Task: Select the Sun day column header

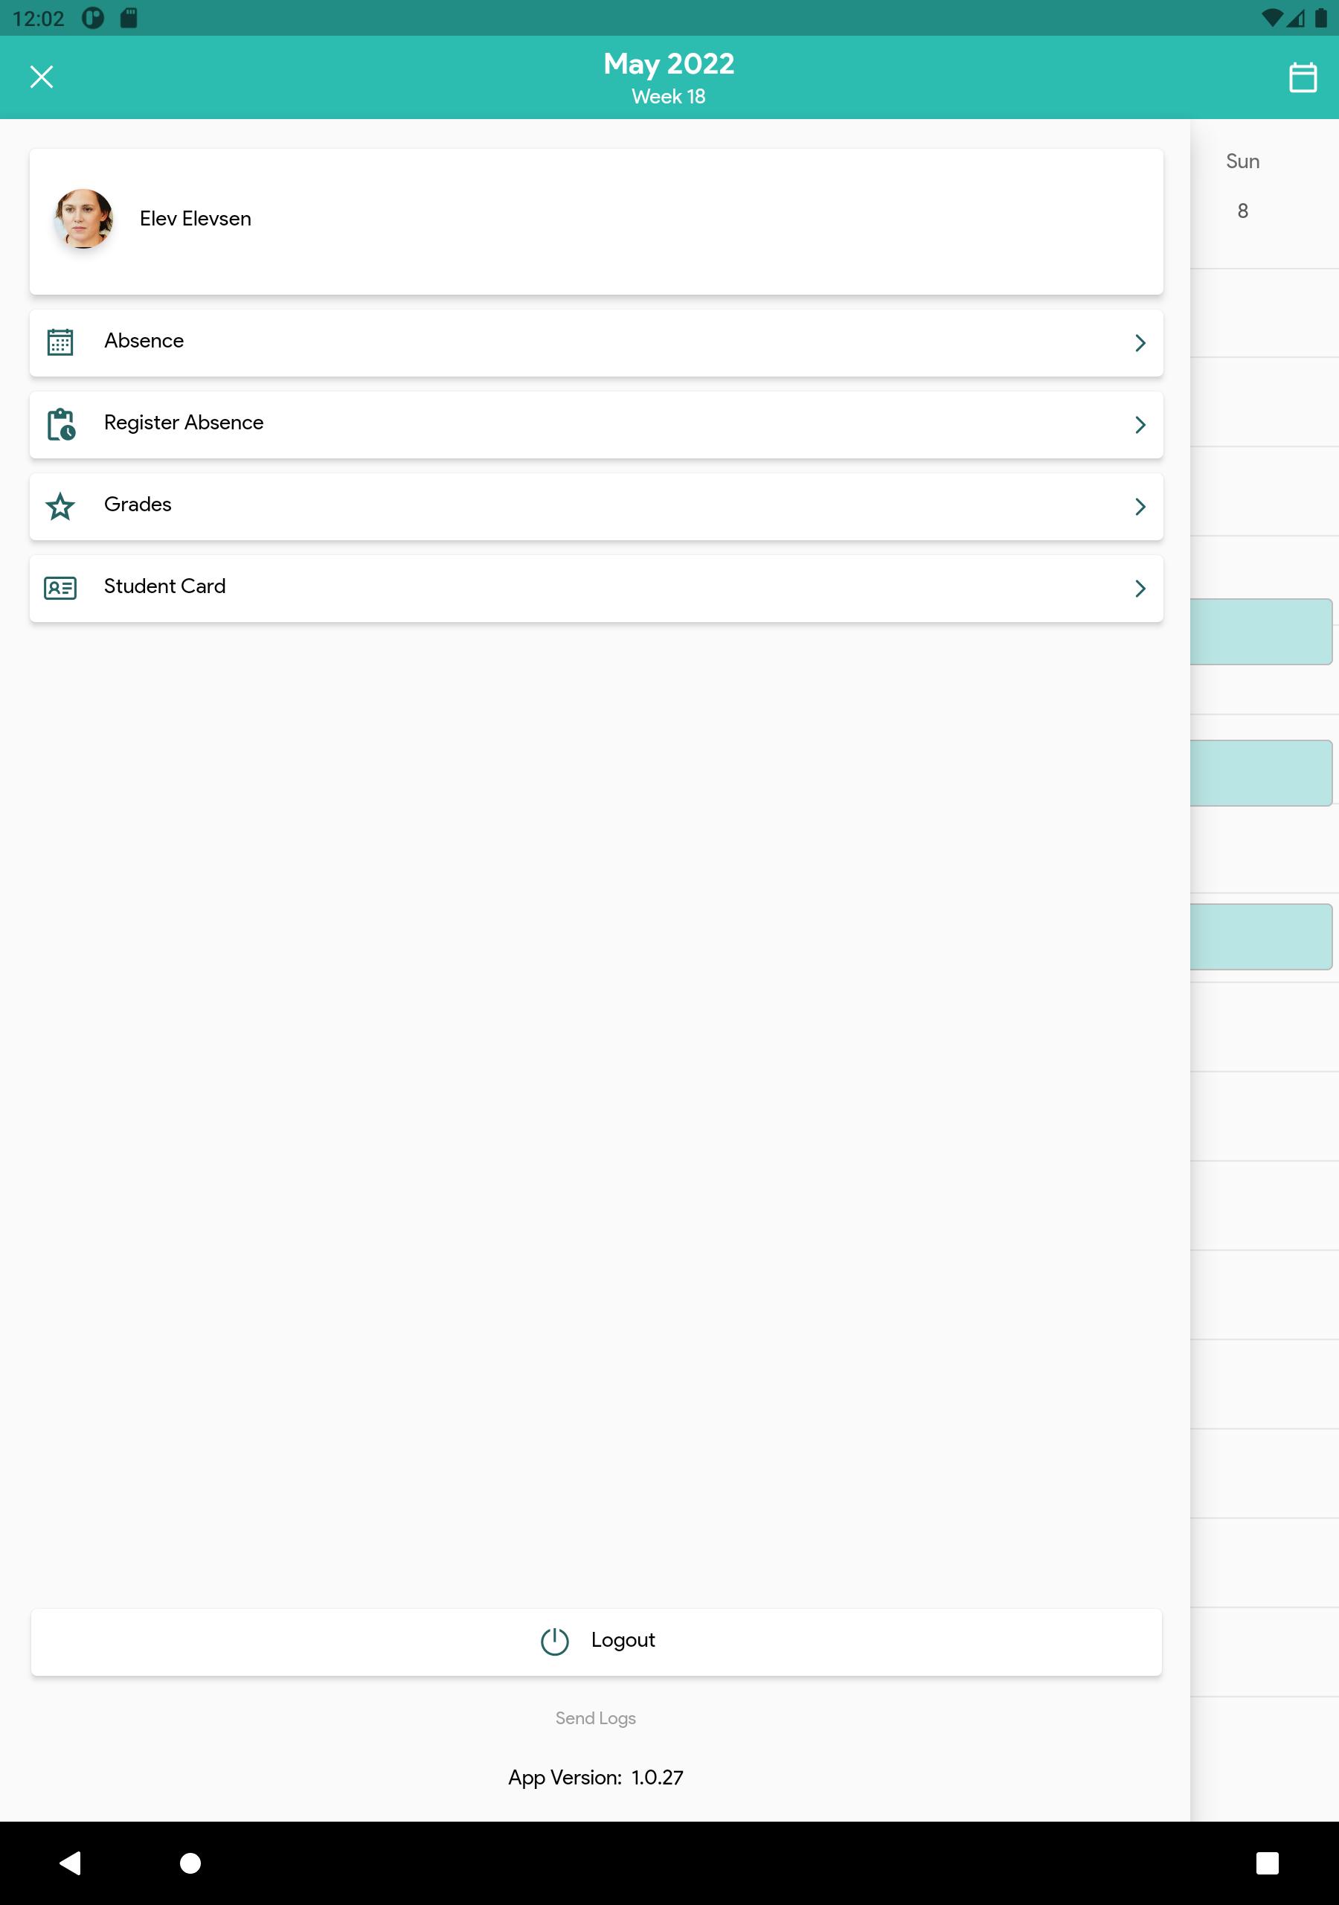Action: (1243, 161)
